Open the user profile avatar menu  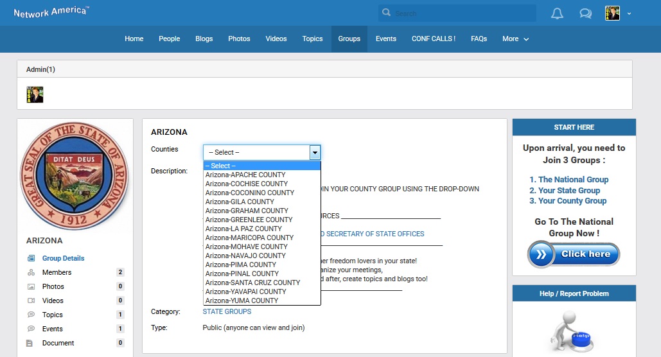point(612,13)
